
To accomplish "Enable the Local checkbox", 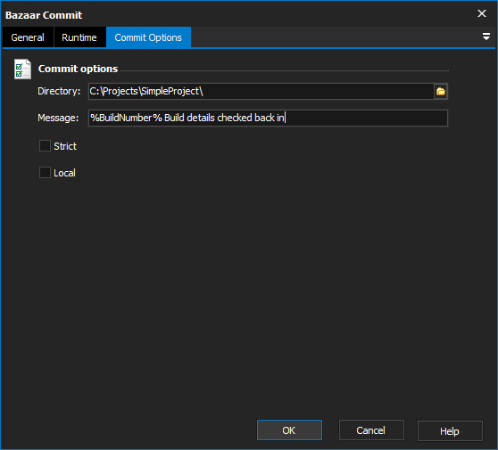I will tap(45, 173).
